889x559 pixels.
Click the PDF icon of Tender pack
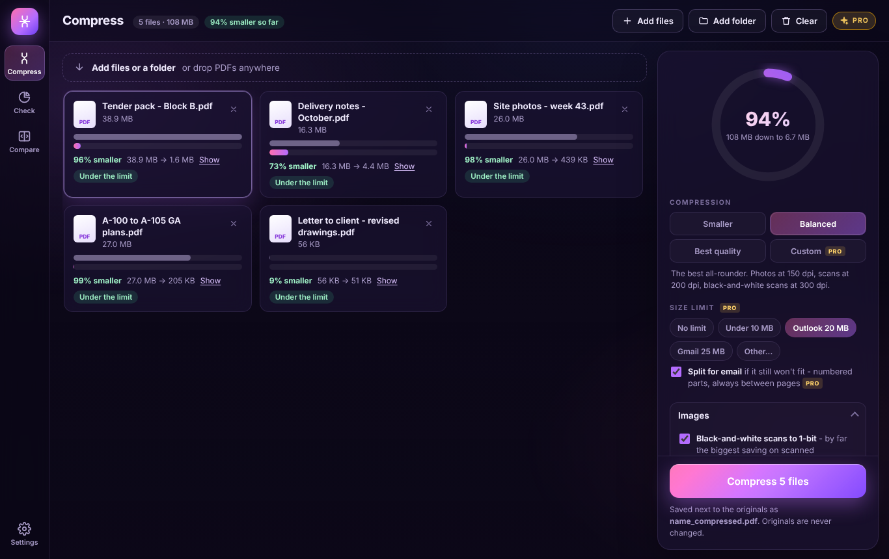tap(85, 114)
